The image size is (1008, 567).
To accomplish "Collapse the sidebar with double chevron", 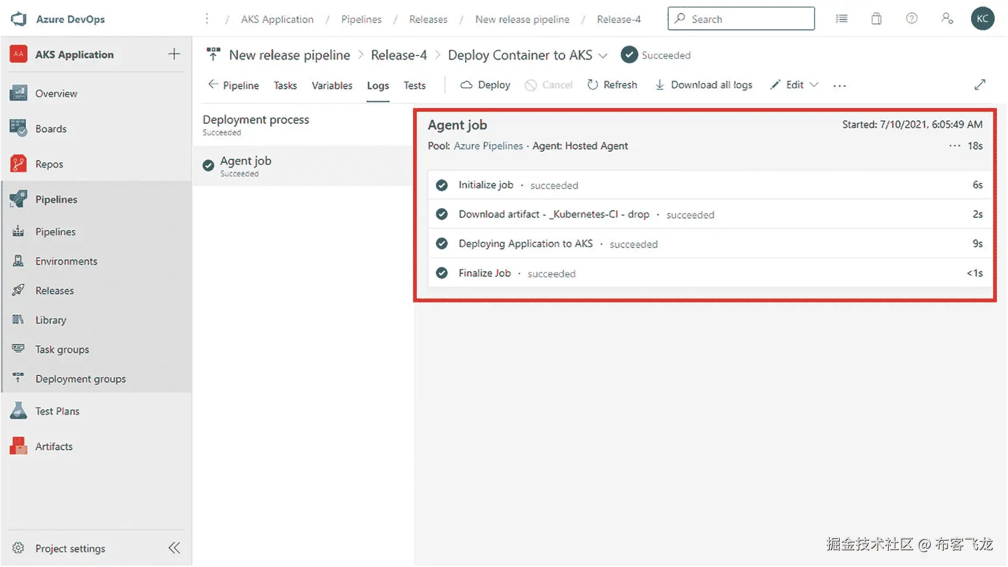I will pos(174,548).
